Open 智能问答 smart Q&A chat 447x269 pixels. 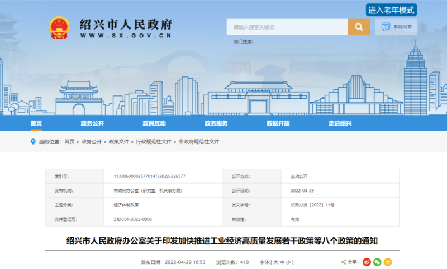click(x=396, y=27)
